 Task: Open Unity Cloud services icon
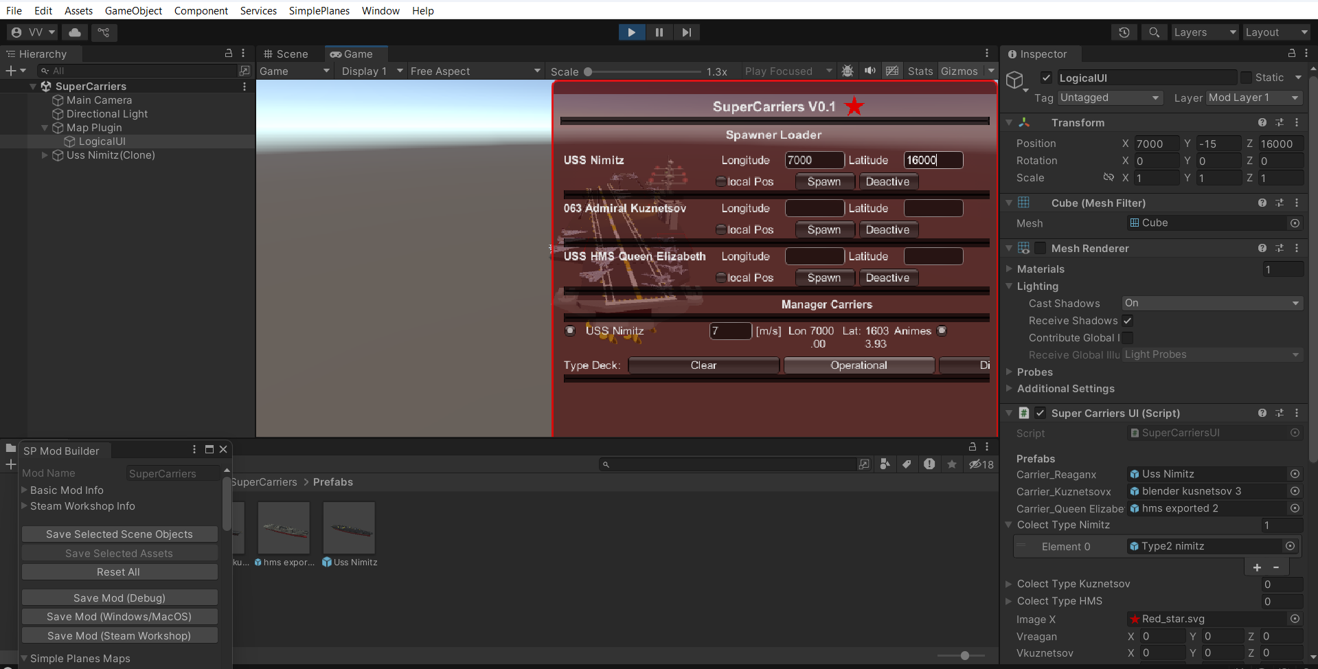click(x=75, y=32)
